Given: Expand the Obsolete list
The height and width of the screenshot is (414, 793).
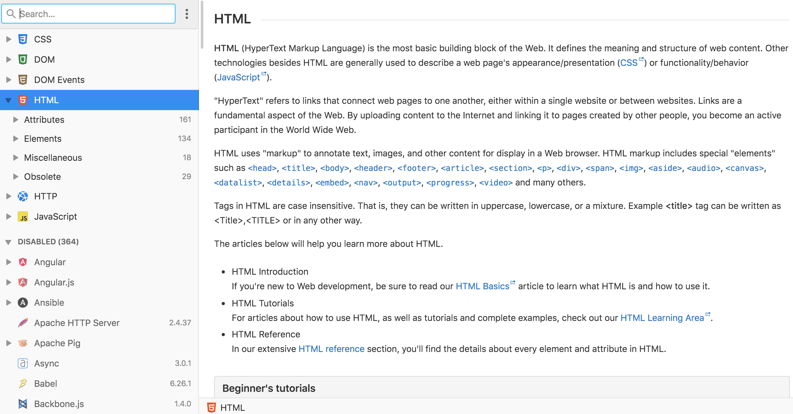Looking at the screenshot, I should [x=16, y=177].
